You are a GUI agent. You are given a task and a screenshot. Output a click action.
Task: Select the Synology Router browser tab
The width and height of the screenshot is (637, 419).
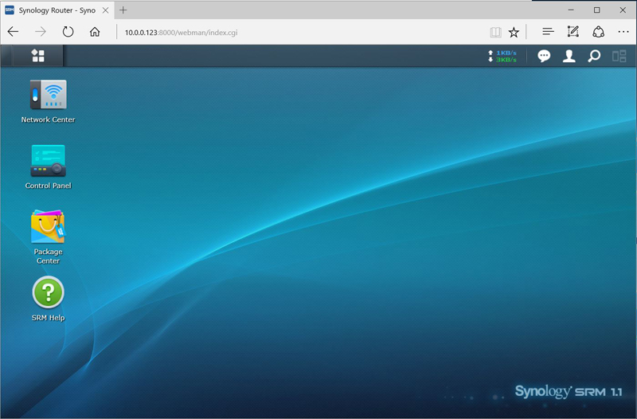click(x=57, y=10)
